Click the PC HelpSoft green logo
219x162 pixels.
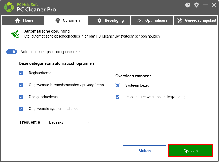coord(9,7)
